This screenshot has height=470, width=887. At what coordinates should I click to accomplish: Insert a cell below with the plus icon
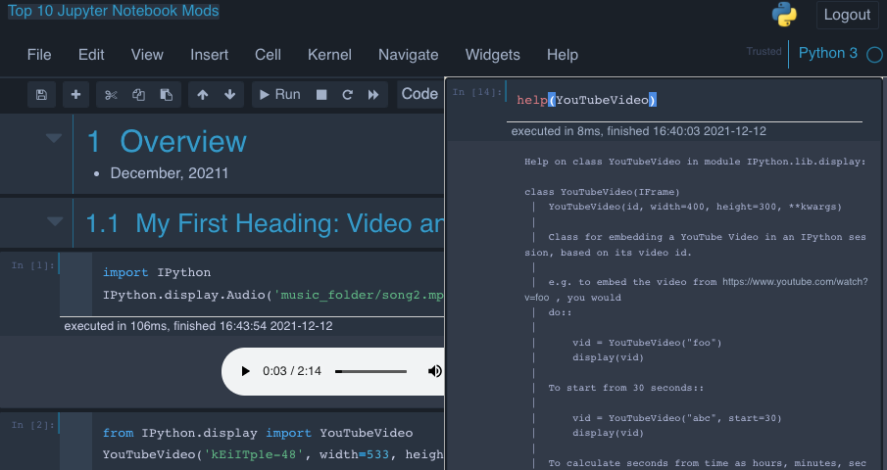pyautogui.click(x=75, y=94)
